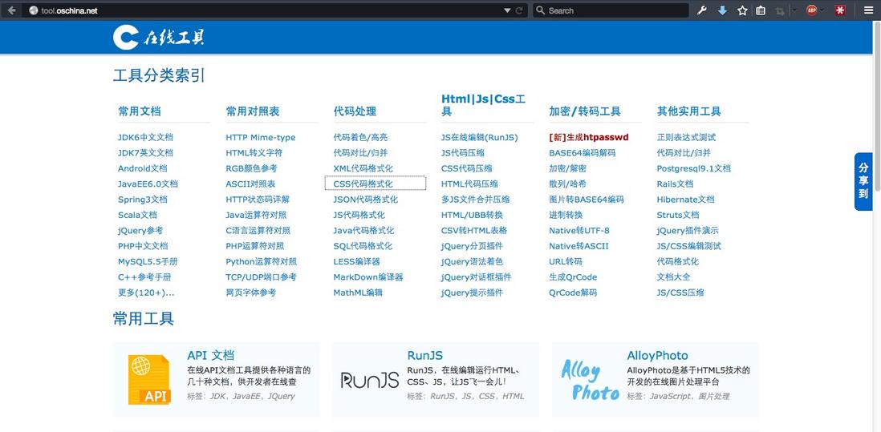Reload the page with refresh icon
881x432 pixels.
519,10
